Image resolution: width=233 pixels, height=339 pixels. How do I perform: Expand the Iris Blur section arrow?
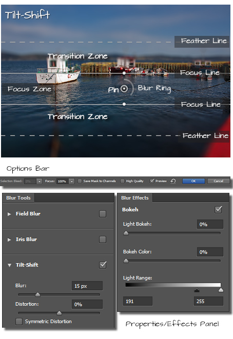click(x=9, y=240)
